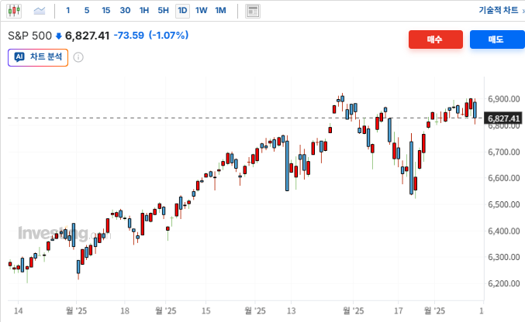Click the 6,900.00 price axis label
525x322 pixels.
pos(503,99)
